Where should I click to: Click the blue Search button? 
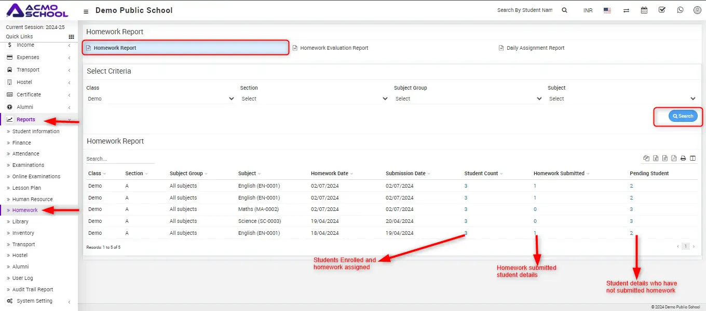tap(683, 116)
